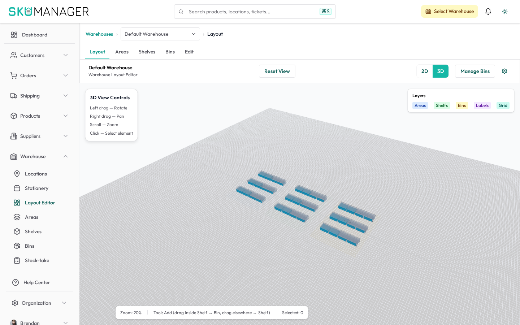Expand the Organization menu chevron
This screenshot has width=520, height=325.
coord(64,303)
